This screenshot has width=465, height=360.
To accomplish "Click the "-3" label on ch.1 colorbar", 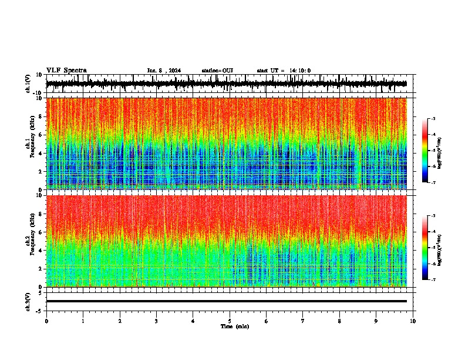I will point(433,118).
